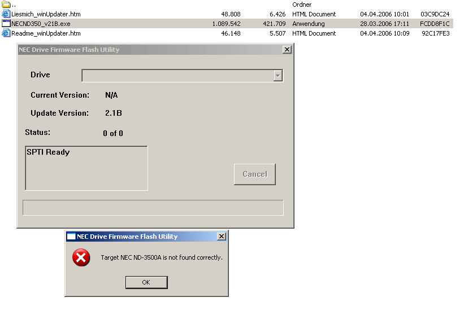Click CRC value 92C17FE3

[x=436, y=33]
